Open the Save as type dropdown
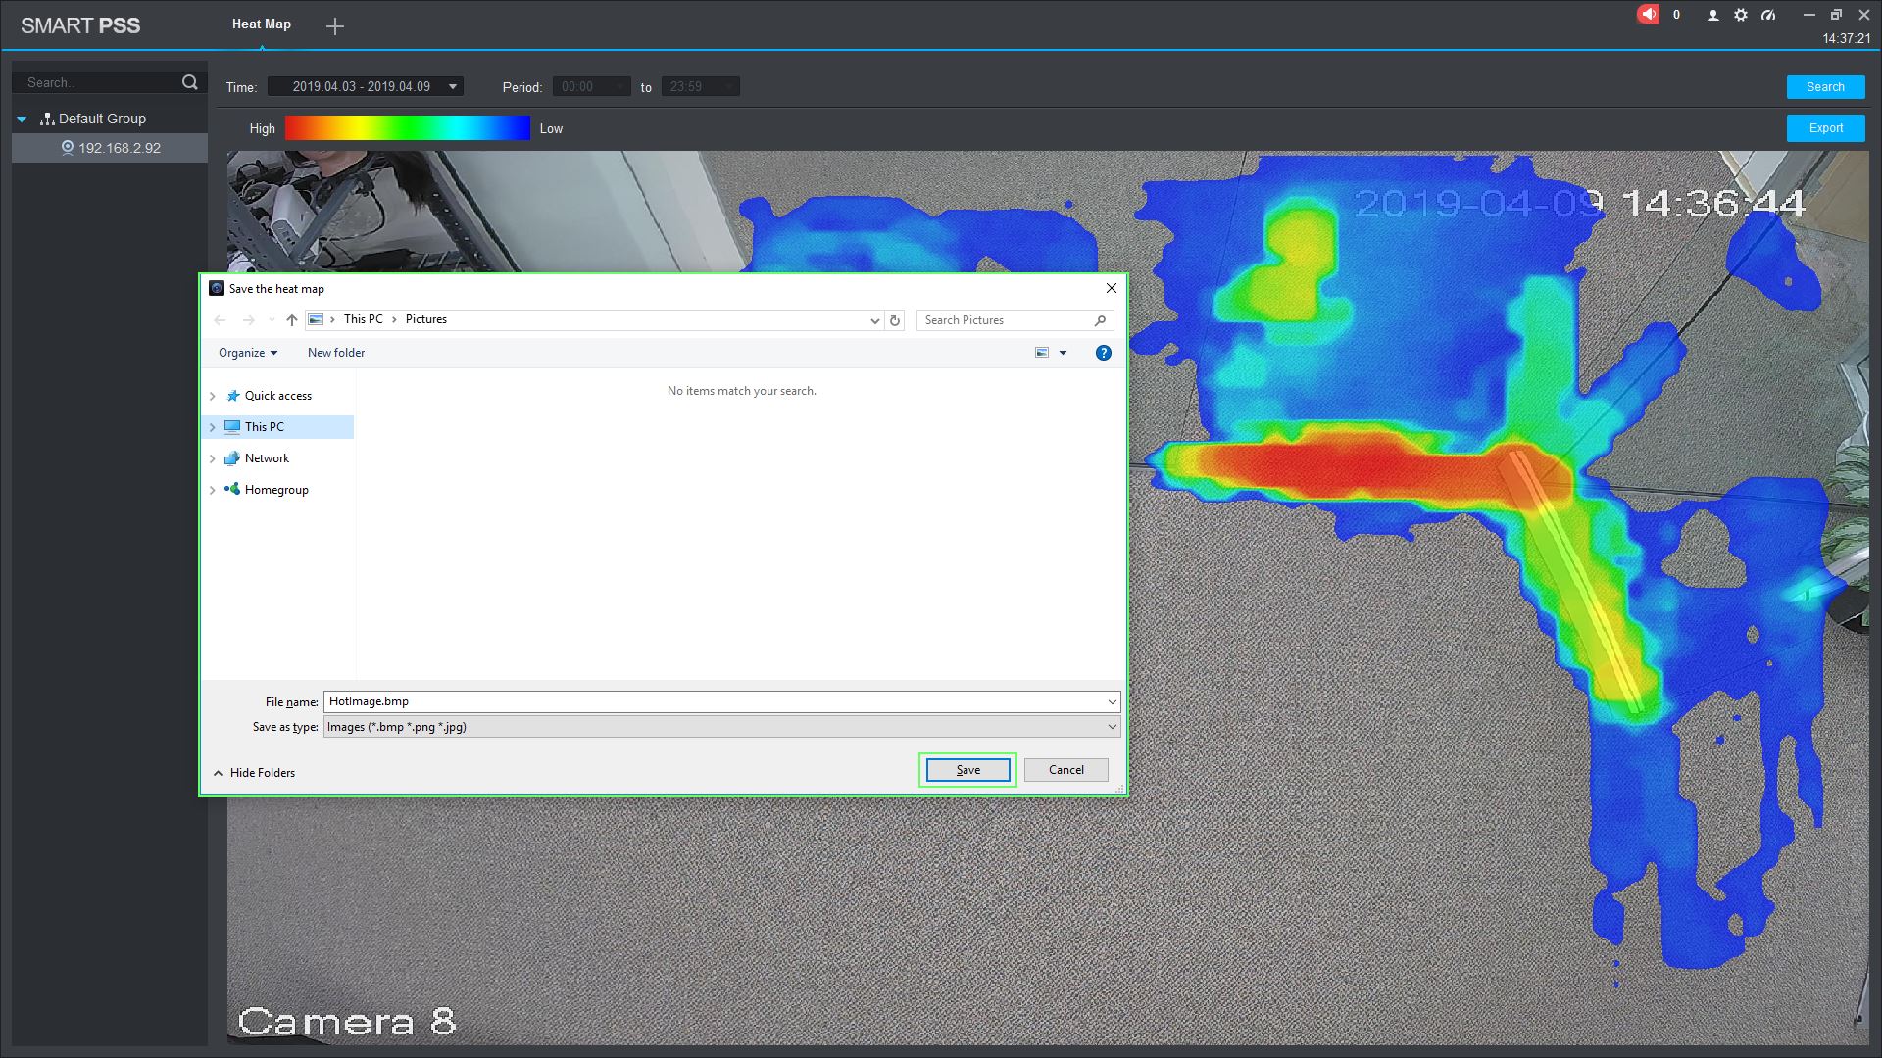 (1112, 727)
